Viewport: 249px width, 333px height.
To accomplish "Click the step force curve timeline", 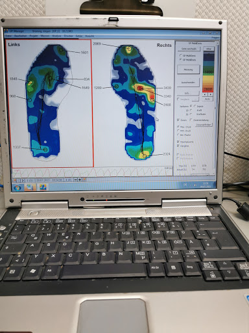I will click(x=92, y=173).
